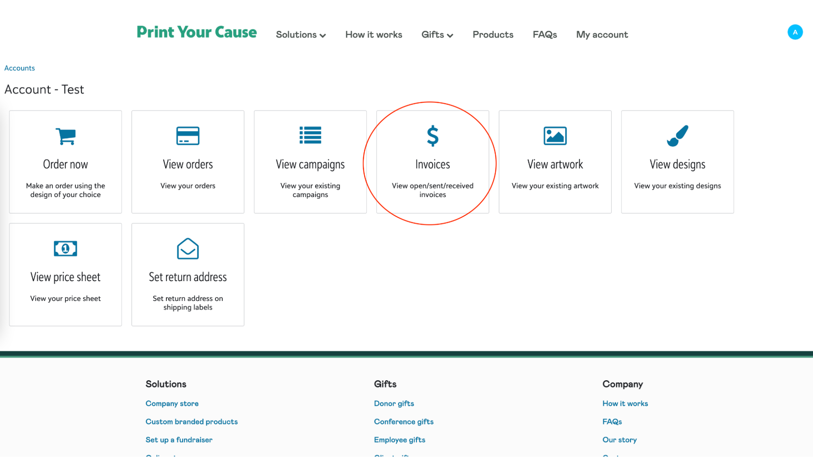This screenshot has height=457, width=813.
Task: Open the Products nav item
Action: coord(493,35)
